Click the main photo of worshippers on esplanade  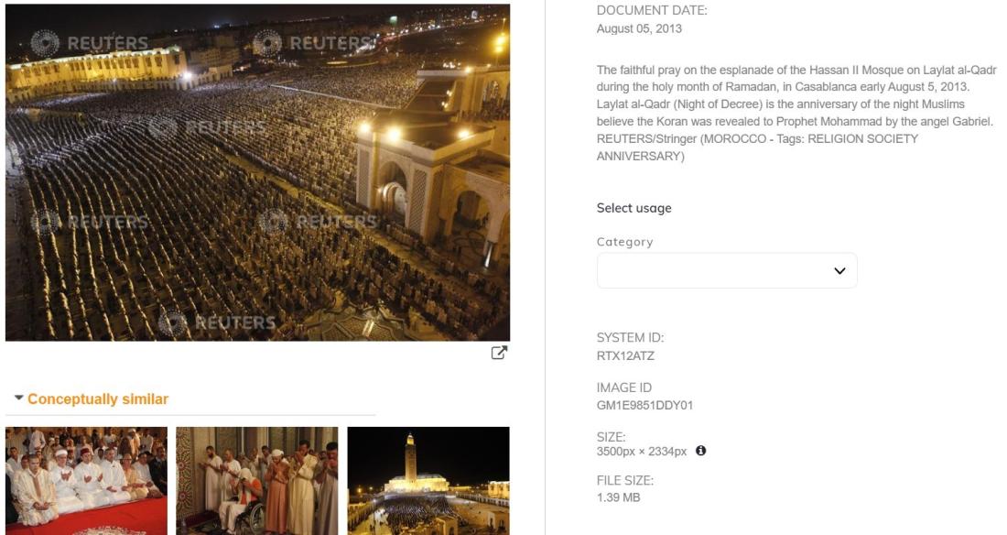tap(257, 172)
